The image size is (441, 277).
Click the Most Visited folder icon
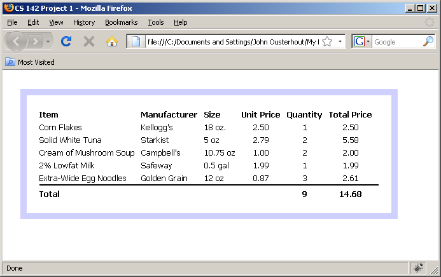(10, 62)
